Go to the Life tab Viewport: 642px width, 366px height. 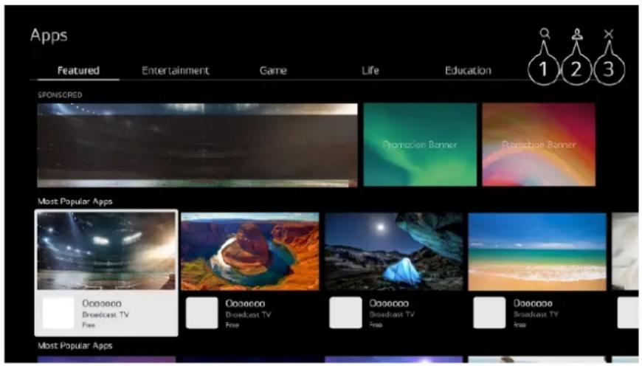(370, 71)
